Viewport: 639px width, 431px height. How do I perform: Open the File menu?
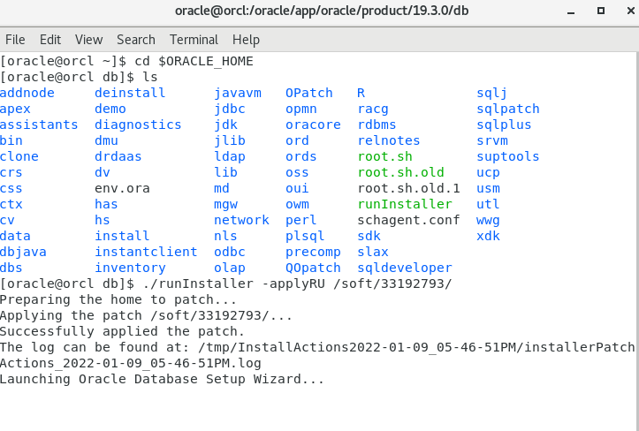point(15,40)
